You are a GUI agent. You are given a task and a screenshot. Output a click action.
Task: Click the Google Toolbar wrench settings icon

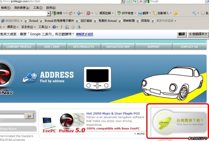coord(194,13)
